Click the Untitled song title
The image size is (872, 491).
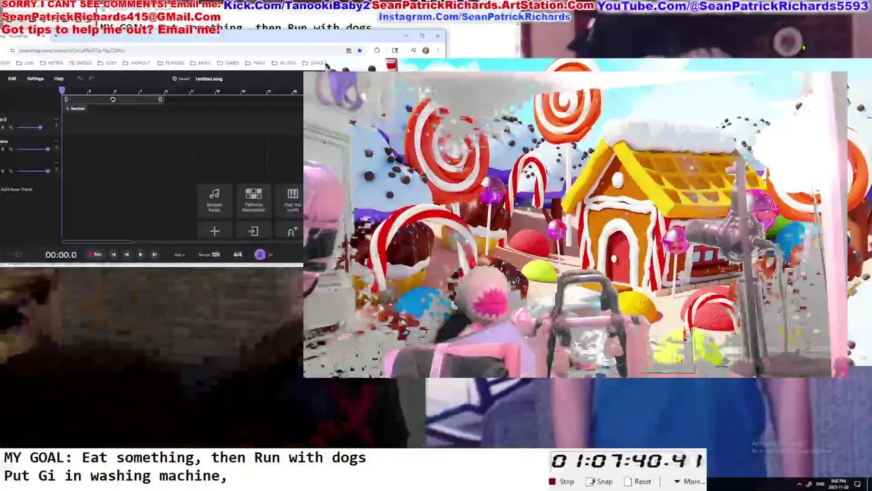209,79
